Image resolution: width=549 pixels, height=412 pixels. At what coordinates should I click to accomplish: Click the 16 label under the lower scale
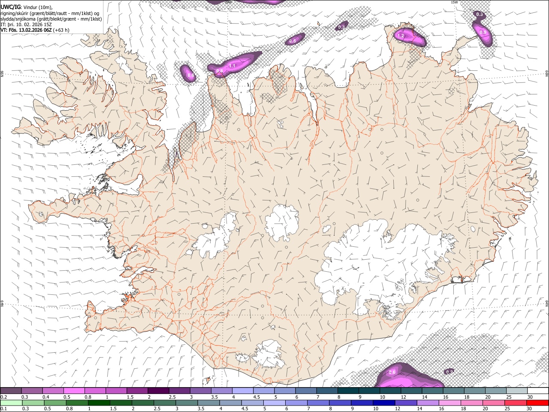click(x=442, y=409)
